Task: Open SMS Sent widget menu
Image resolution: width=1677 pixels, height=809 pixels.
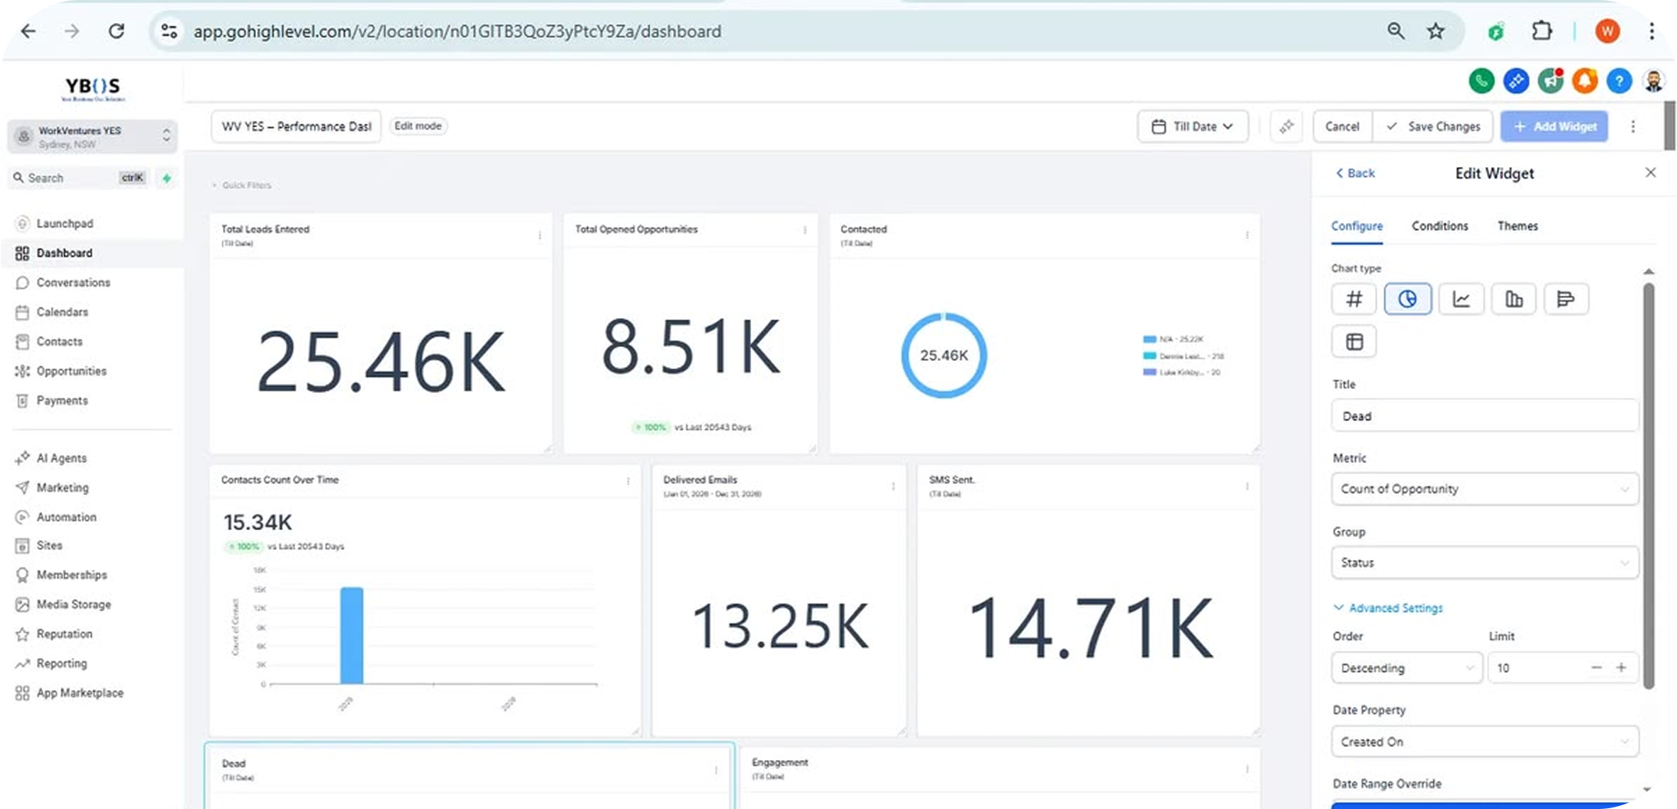Action: pos(1247,486)
